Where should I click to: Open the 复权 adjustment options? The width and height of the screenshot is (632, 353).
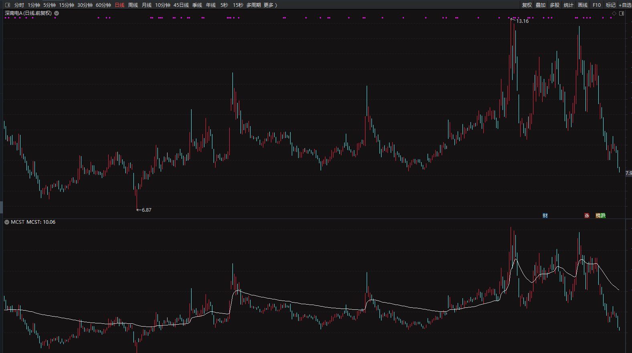[527, 5]
